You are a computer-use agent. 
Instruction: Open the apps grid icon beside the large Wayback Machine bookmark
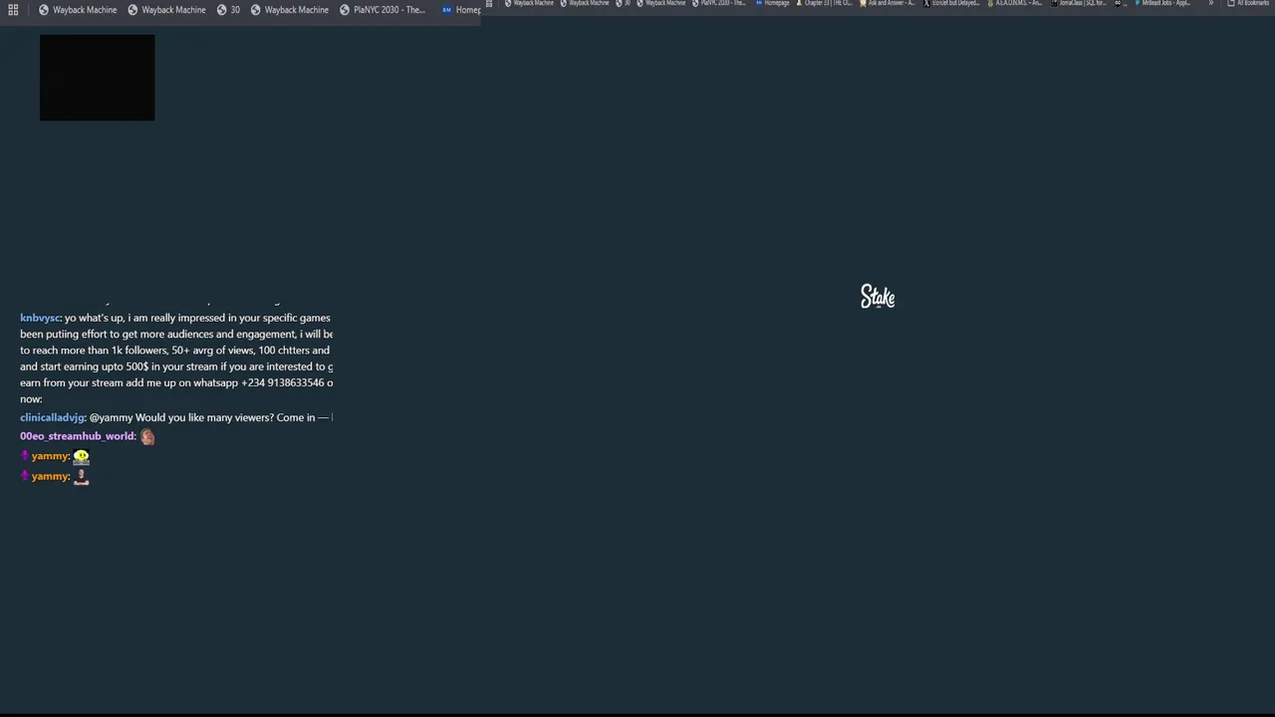pos(13,10)
